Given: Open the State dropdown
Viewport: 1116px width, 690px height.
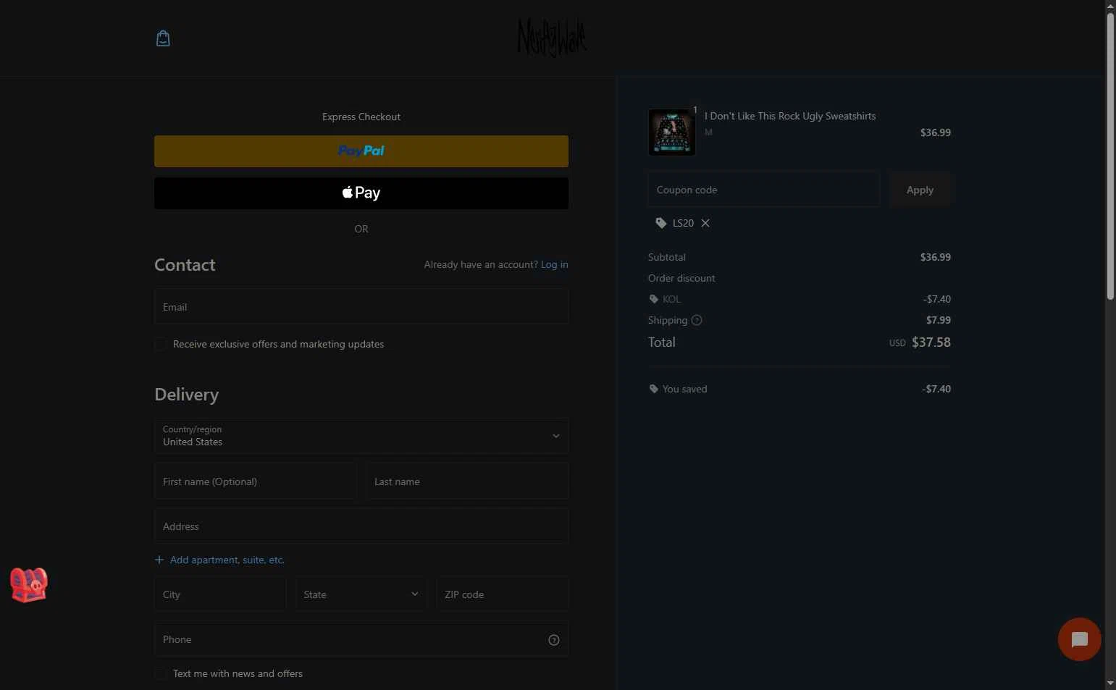Looking at the screenshot, I should point(361,594).
